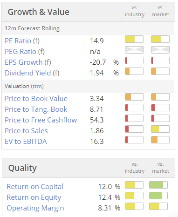Click the Return on Equity link

pos(34,197)
